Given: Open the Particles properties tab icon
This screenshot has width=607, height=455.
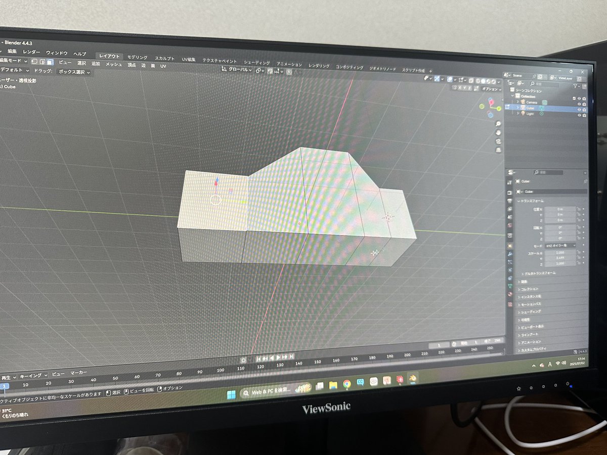Looking at the screenshot, I should tap(509, 261).
